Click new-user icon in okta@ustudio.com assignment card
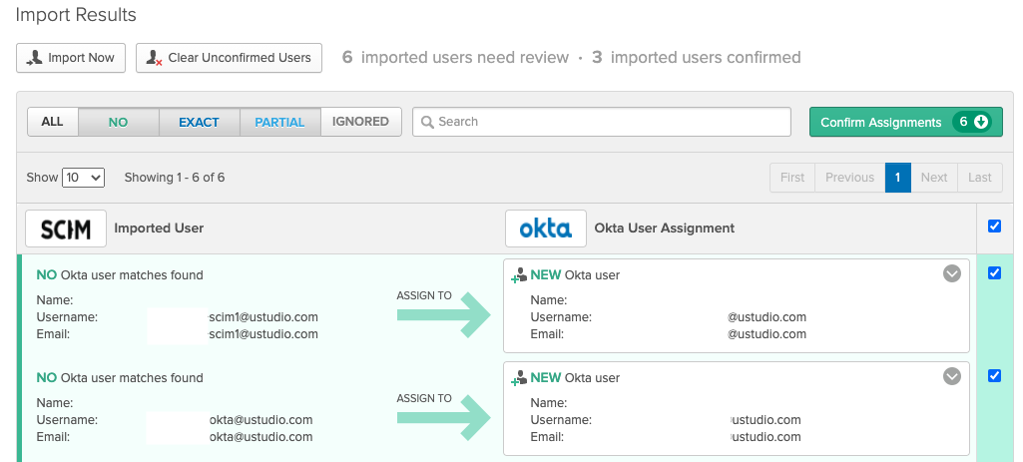The image size is (1023, 462). coord(519,377)
